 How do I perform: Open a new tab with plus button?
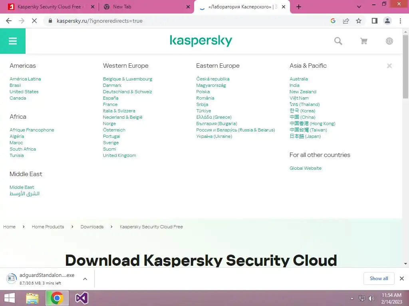coord(299,7)
